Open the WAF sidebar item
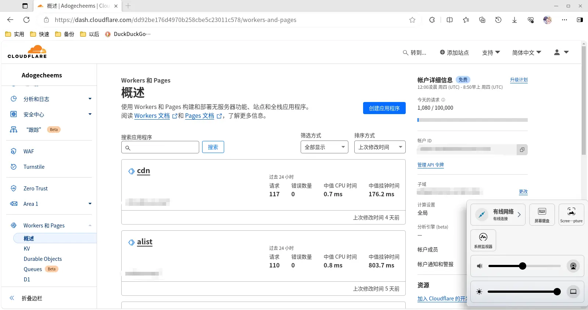 tap(29, 152)
